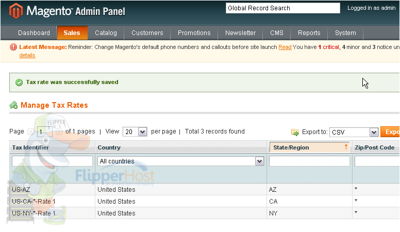Open the Newsletter menu
The height and width of the screenshot is (232, 400).
pos(240,33)
